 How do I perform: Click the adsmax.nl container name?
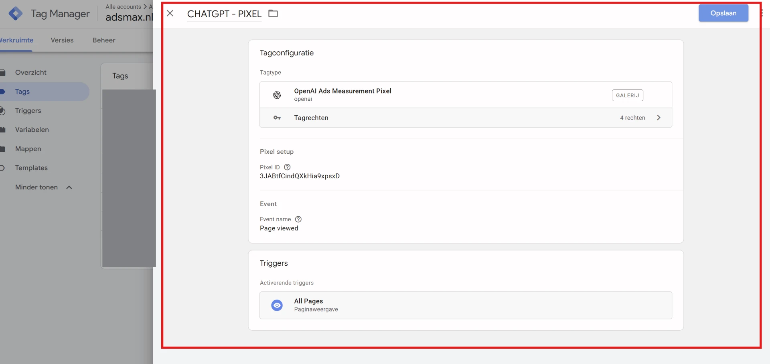click(x=129, y=17)
